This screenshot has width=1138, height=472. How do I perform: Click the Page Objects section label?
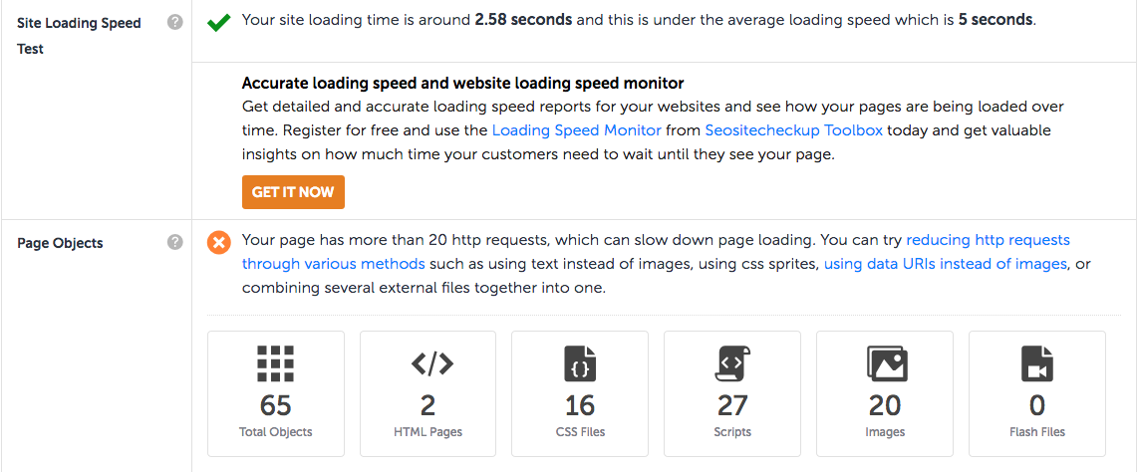pyautogui.click(x=60, y=243)
